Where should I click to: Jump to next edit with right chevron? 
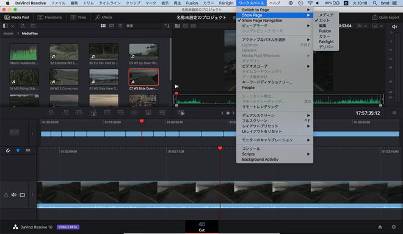233,113
